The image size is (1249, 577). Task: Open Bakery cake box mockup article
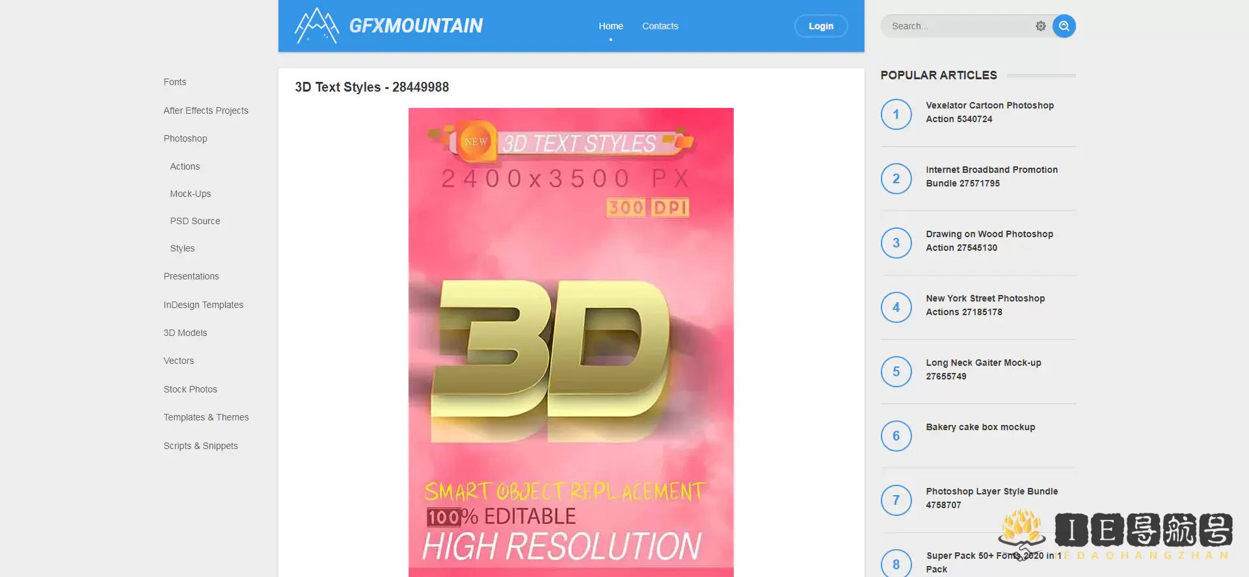(x=980, y=427)
